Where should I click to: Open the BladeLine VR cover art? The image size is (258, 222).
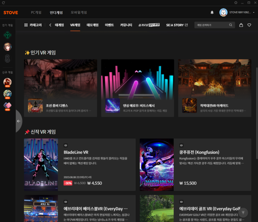click(41, 165)
